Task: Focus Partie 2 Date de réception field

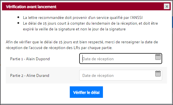Action: 121,75
